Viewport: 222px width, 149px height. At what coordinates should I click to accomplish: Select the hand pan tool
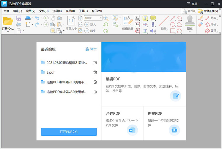click(53, 18)
